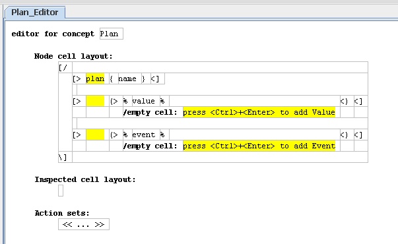Select 'press <Ctrl>+<Enter> to add Value' cell

(x=259, y=112)
